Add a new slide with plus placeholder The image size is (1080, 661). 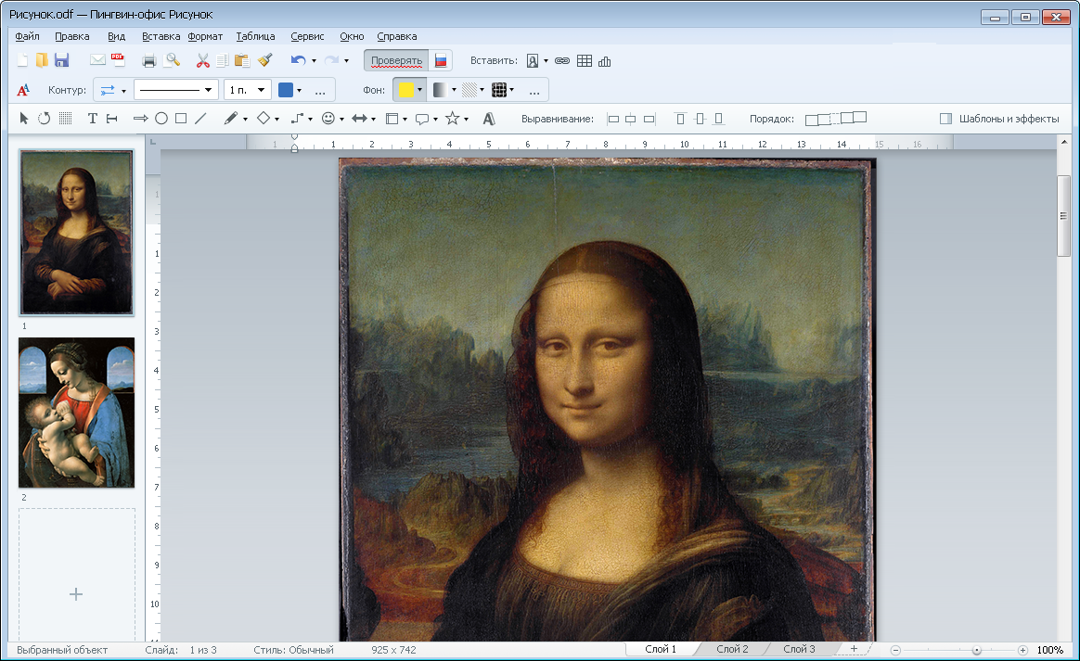[77, 593]
